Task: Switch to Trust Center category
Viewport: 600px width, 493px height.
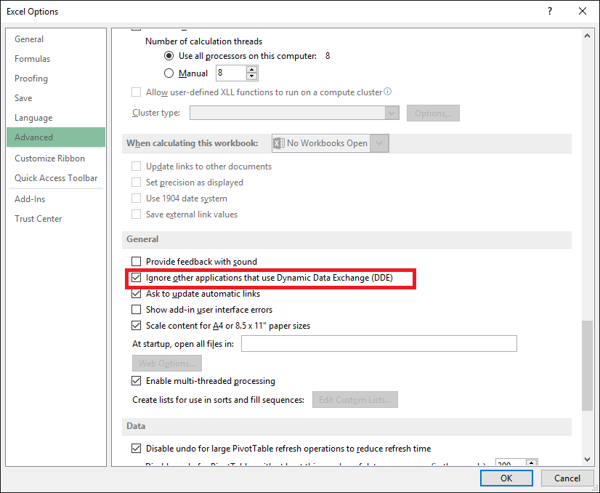Action: click(38, 219)
